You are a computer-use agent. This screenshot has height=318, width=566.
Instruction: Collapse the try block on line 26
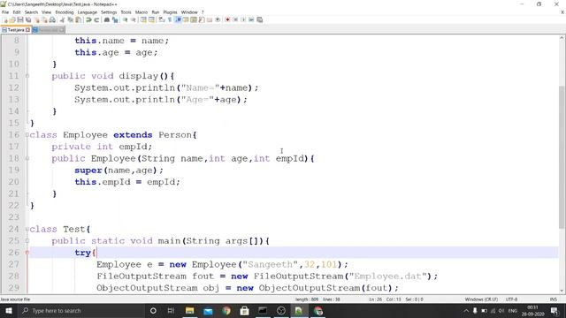tap(27, 253)
